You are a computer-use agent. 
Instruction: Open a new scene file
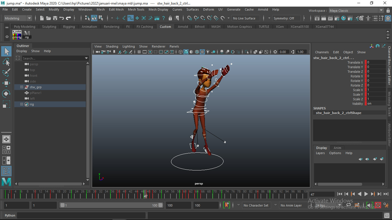pyautogui.click(x=42, y=18)
